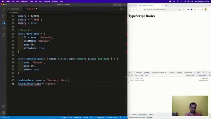Open the Extensions view
This screenshot has width=211, height=119.
coord(3,35)
